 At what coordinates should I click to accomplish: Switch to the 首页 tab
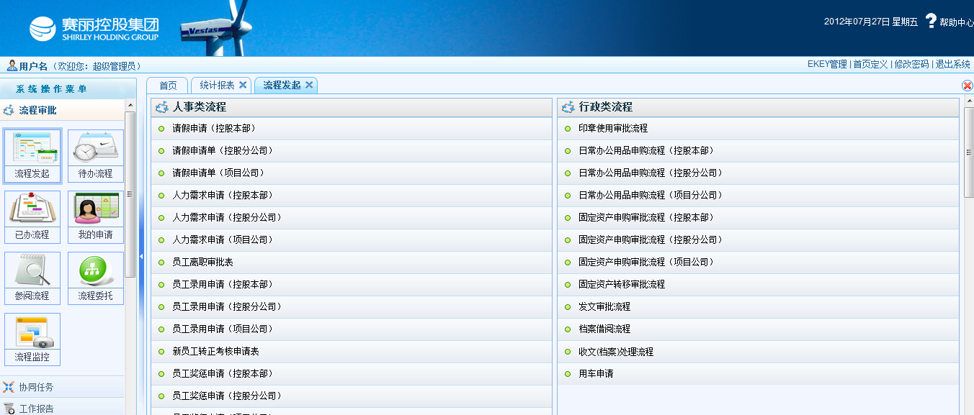coord(168,86)
